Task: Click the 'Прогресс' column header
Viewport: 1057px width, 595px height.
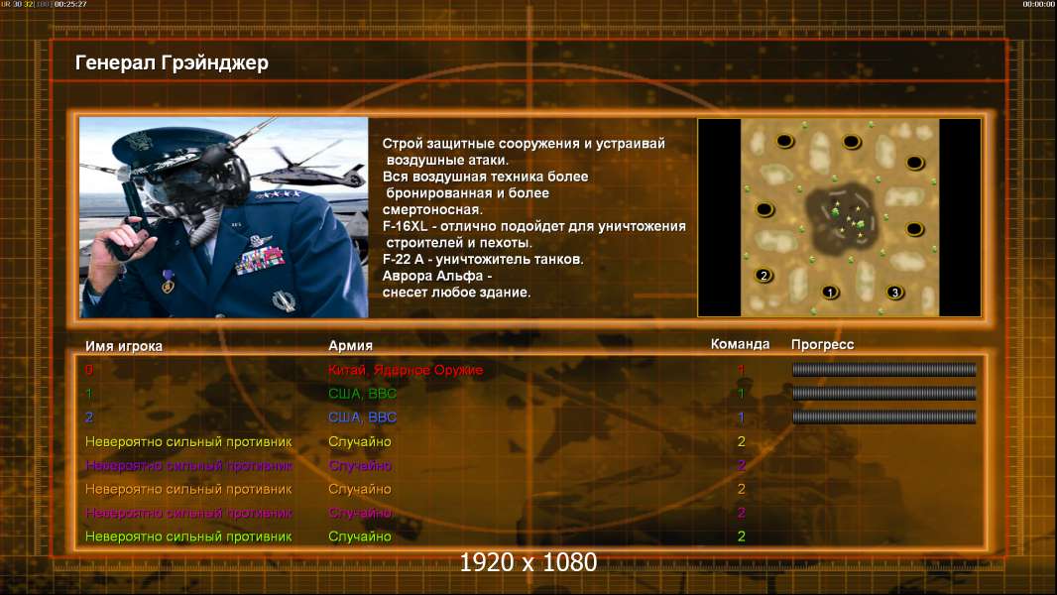Action: (822, 344)
